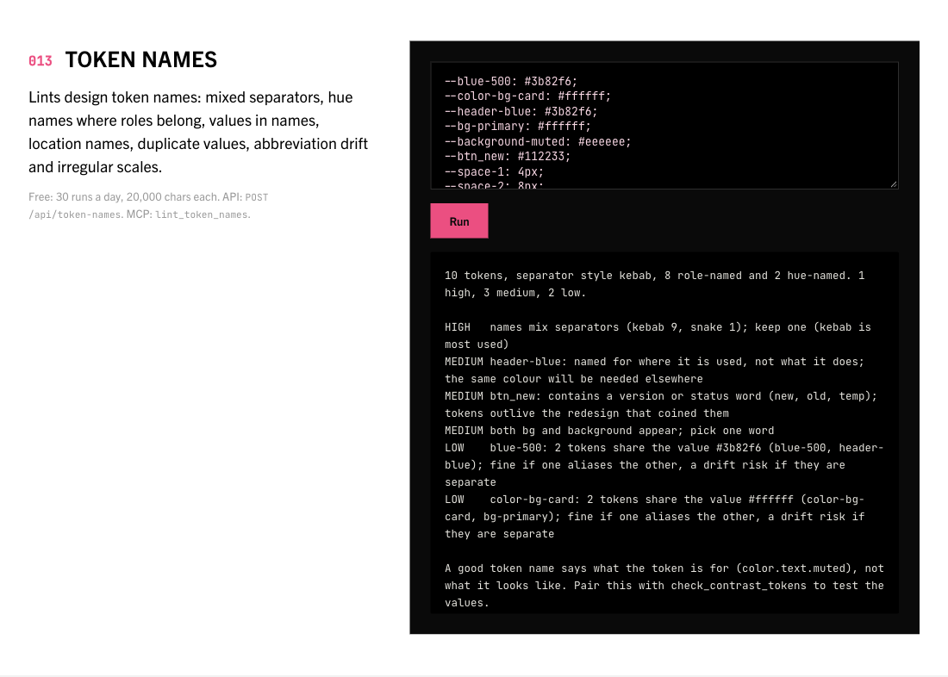Grab the textarea resize handle corner
Viewport: 948px width, 677px height.
[x=894, y=183]
